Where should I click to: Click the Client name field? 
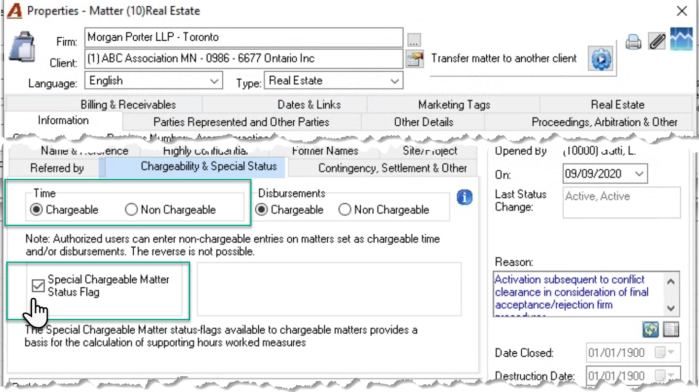(244, 58)
